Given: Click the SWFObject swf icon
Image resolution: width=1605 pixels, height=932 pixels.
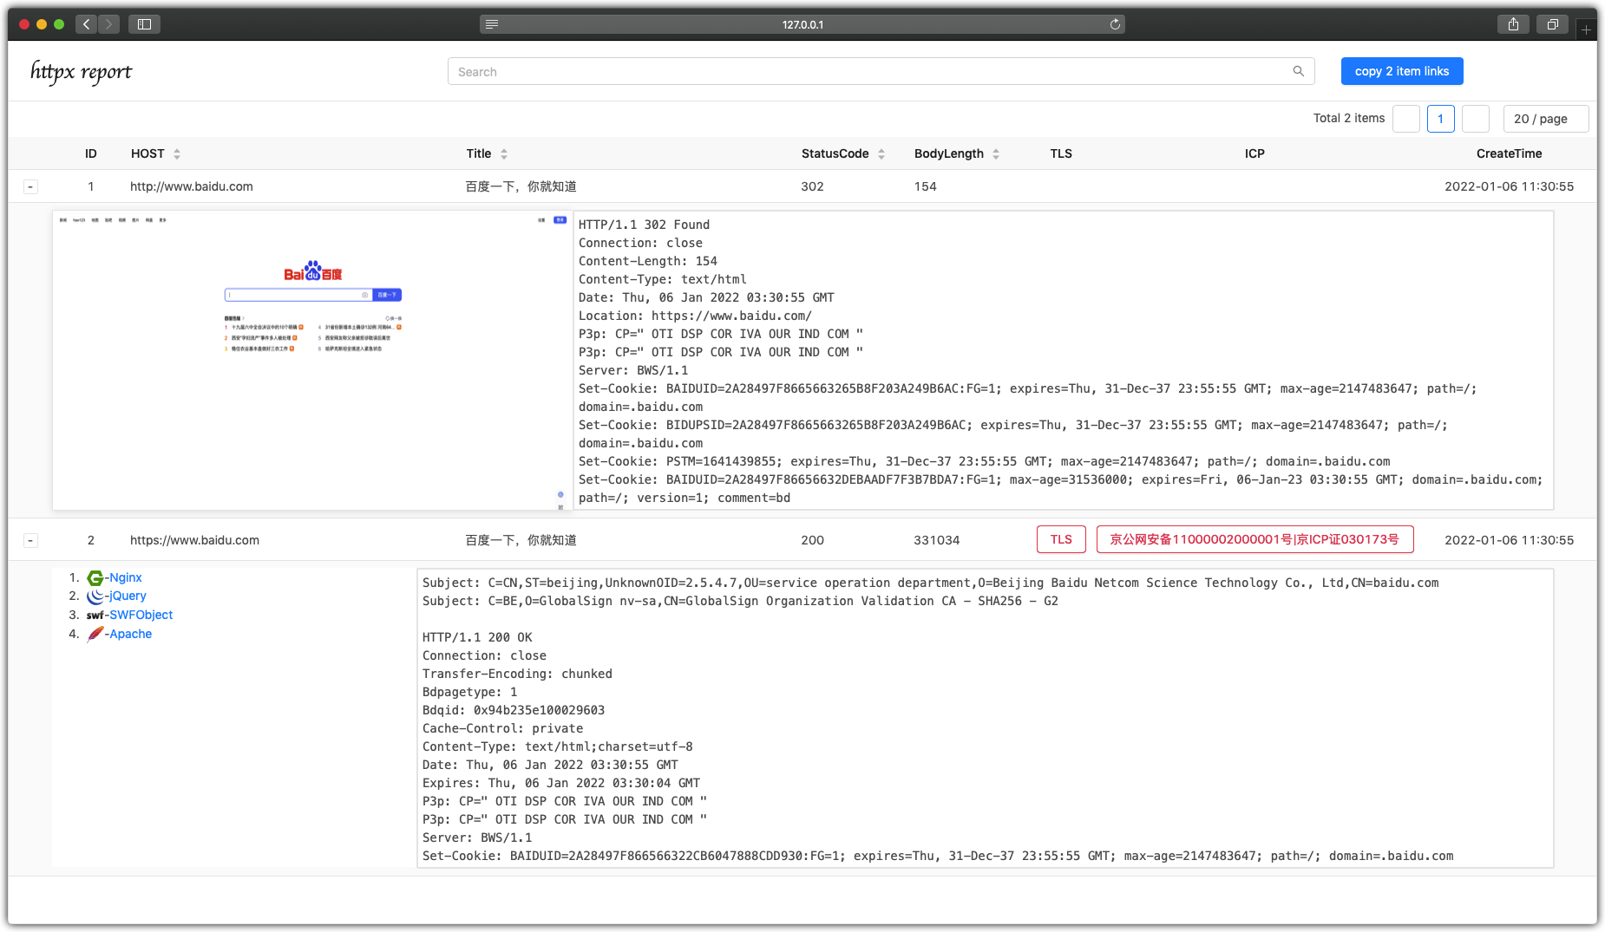Looking at the screenshot, I should pos(95,616).
